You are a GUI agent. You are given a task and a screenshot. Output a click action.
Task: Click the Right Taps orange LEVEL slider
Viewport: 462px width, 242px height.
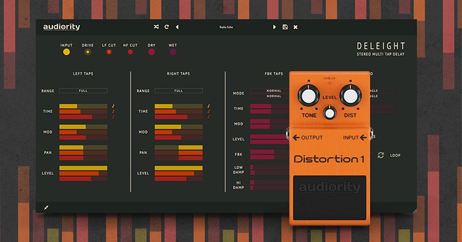(179, 173)
